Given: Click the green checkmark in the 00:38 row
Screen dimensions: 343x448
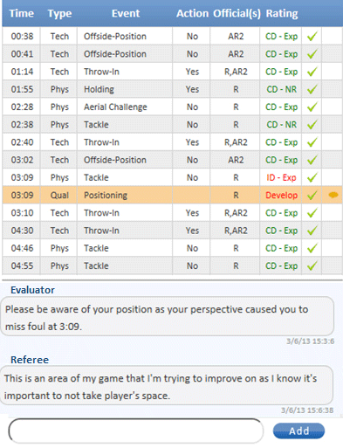Looking at the screenshot, I should pyautogui.click(x=312, y=37).
